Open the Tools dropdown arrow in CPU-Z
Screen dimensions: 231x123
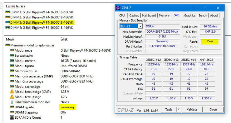pos(178,109)
